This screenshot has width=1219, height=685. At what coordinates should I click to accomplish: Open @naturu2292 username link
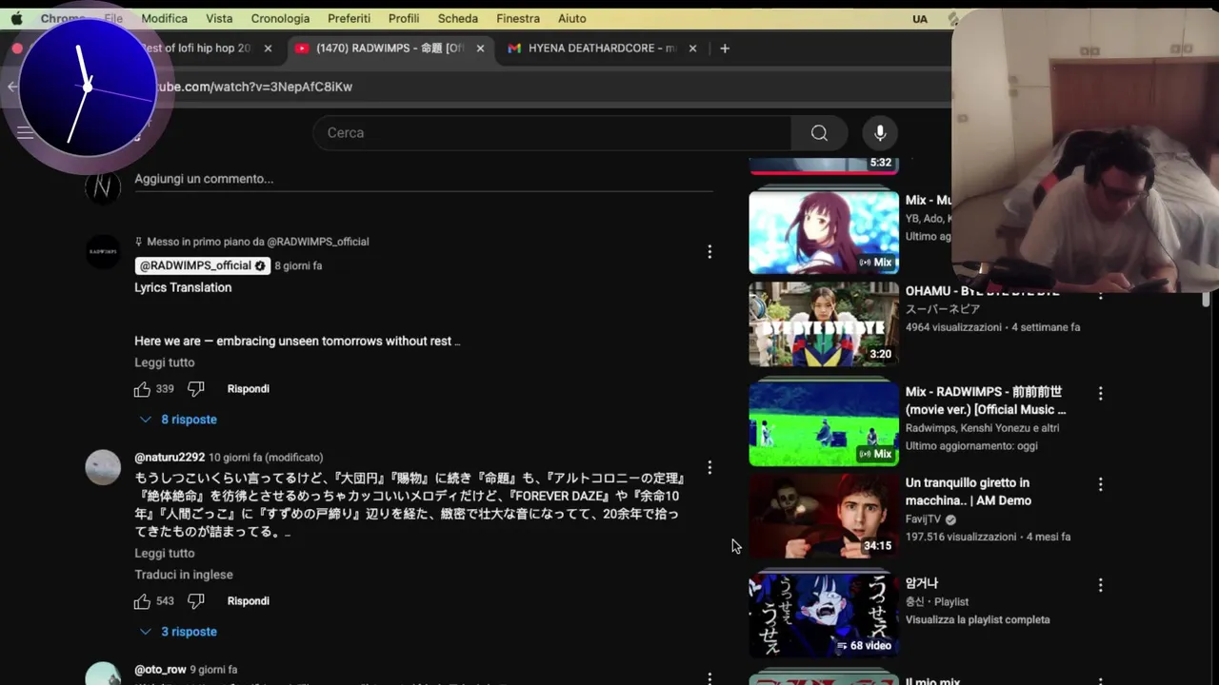tap(170, 458)
